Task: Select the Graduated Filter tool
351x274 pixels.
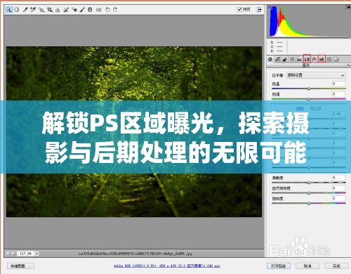Action: [x=90, y=10]
